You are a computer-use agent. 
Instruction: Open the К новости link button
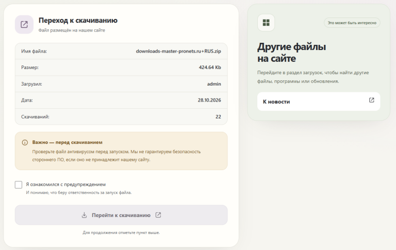point(319,102)
